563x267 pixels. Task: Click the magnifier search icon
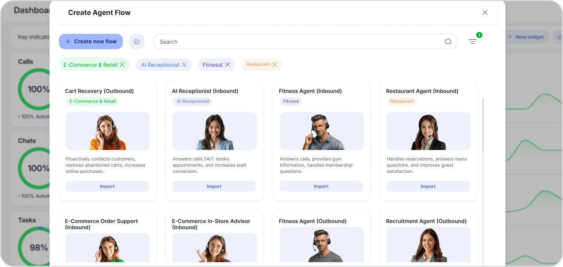pos(448,42)
